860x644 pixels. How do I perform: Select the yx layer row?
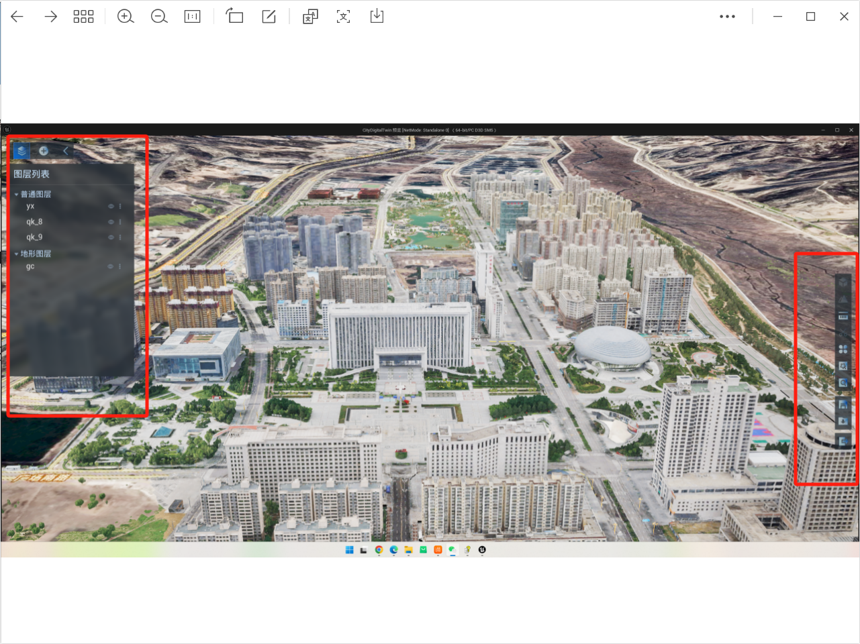pyautogui.click(x=70, y=206)
